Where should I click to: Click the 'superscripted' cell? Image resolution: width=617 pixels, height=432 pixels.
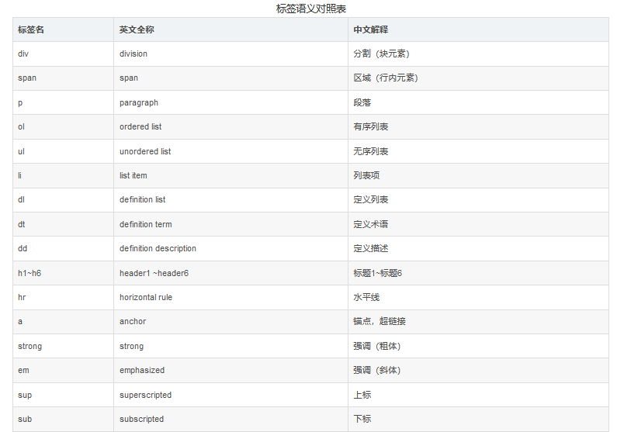pos(231,395)
